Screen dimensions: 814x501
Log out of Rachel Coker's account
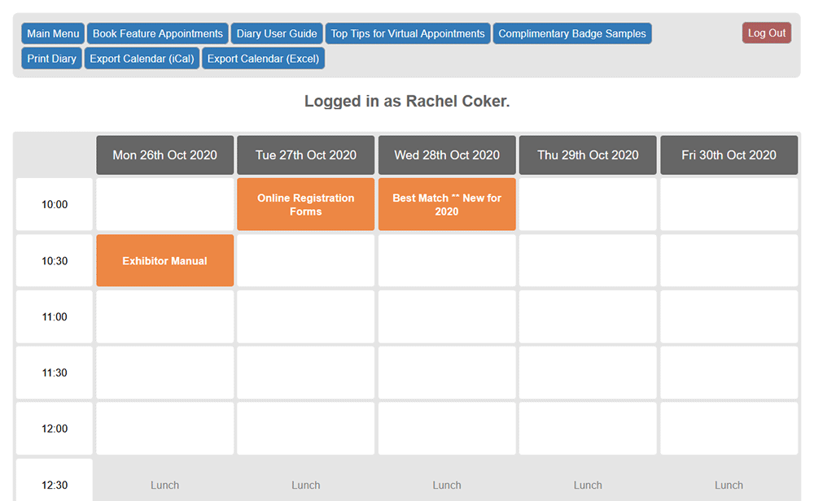(x=766, y=33)
